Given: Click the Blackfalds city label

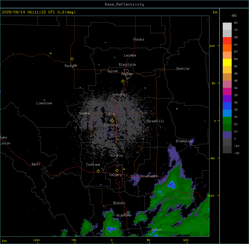Looking at the screenshot, I should [x=127, y=65].
